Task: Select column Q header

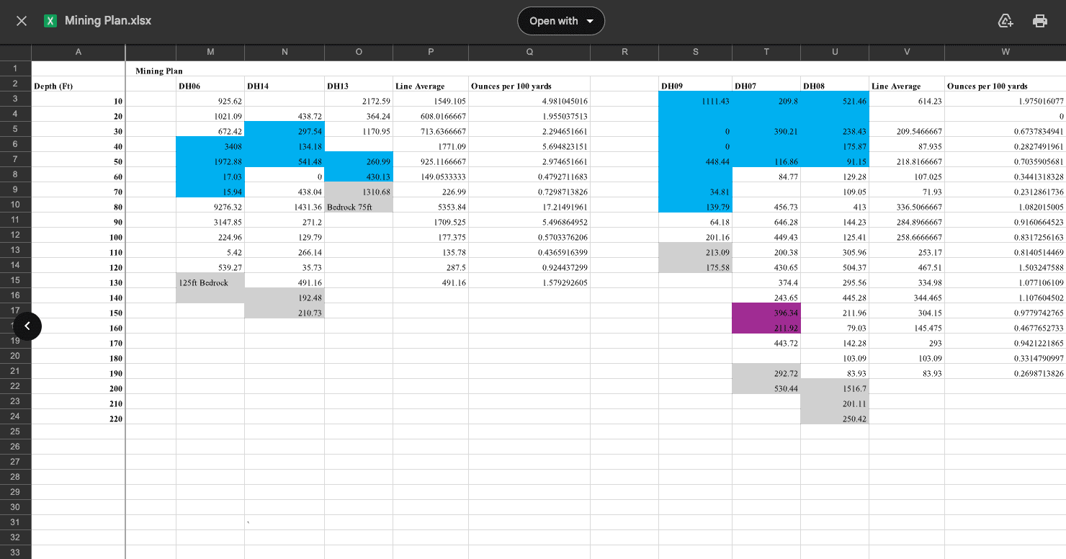Action: (x=529, y=52)
